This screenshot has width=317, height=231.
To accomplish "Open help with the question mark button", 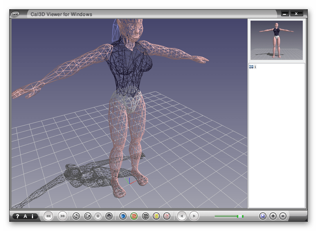I will point(17,216).
